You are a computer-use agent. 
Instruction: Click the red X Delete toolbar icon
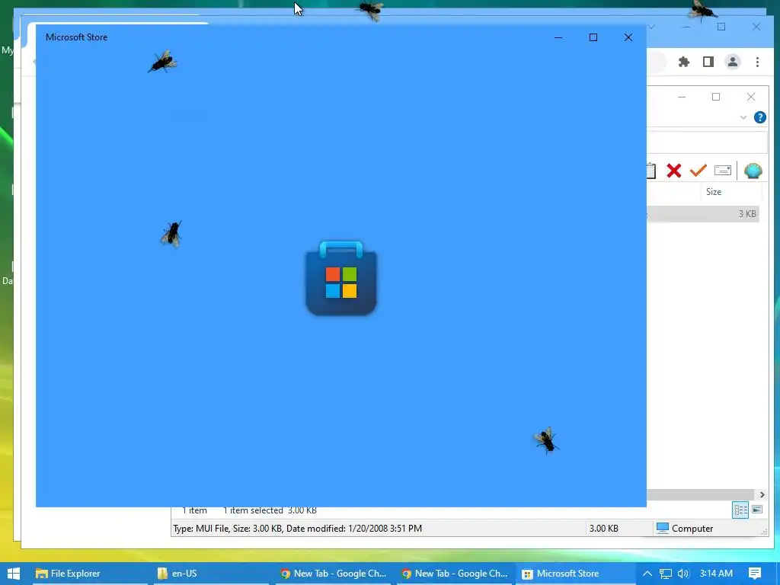coord(674,171)
